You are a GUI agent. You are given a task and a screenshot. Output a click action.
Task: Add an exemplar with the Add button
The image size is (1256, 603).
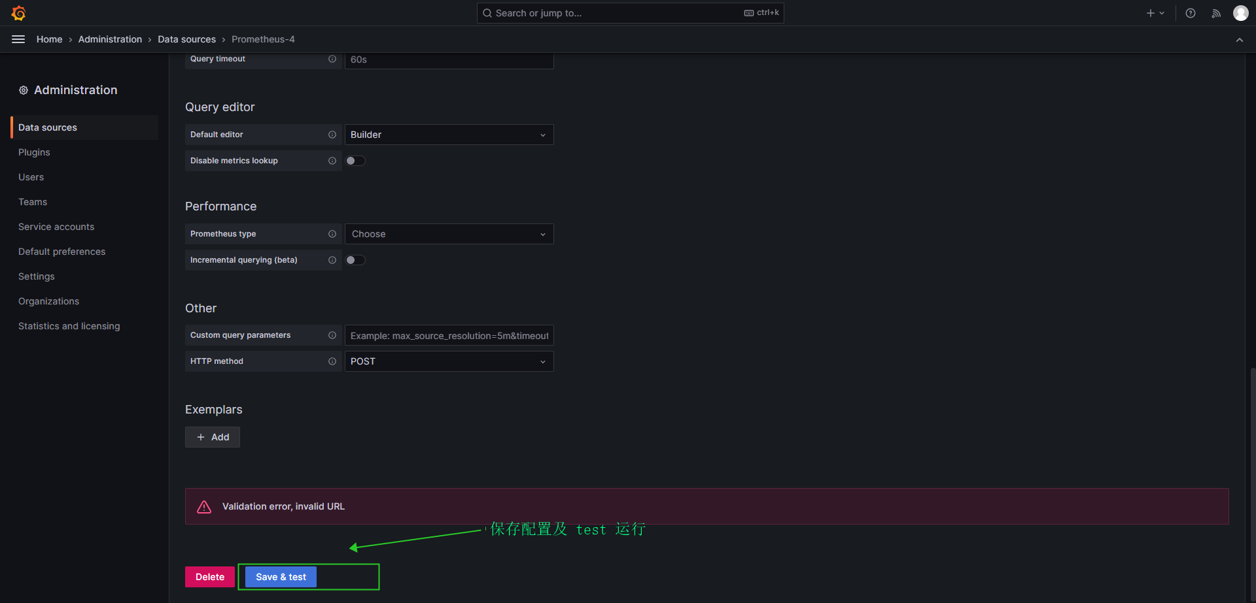point(213,437)
